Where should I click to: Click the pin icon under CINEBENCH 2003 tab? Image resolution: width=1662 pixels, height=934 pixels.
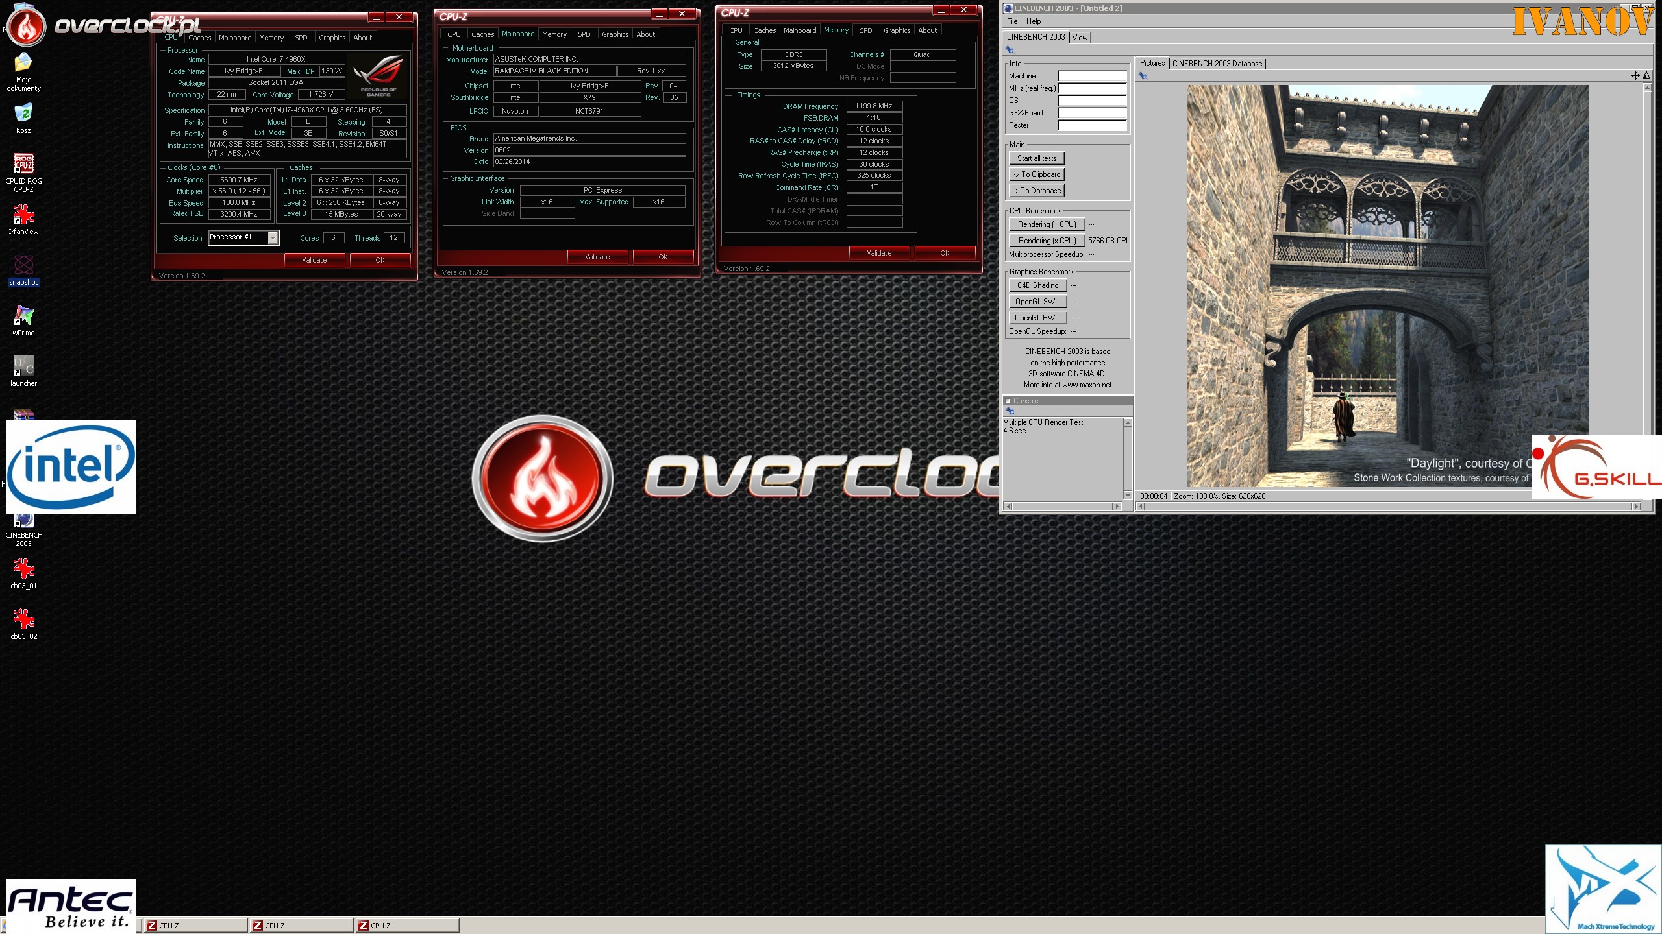[x=1010, y=50]
